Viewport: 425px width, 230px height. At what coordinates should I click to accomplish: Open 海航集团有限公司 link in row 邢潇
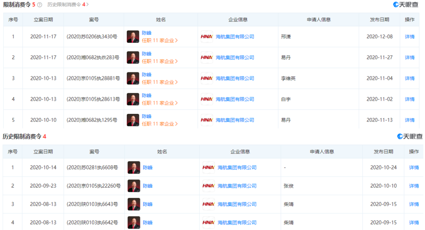click(x=235, y=37)
